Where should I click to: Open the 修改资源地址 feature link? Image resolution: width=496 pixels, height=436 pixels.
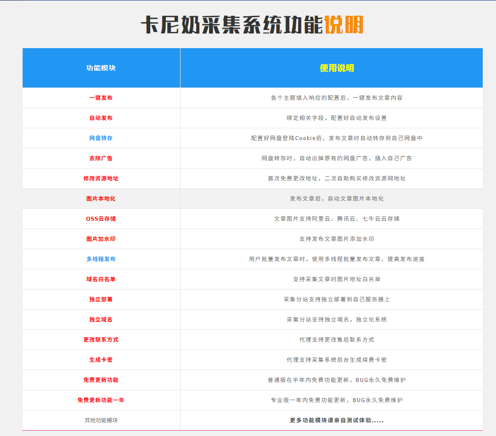tap(101, 178)
